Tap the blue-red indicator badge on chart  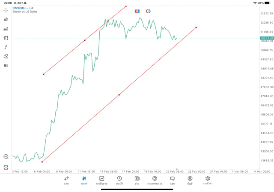click(137, 11)
